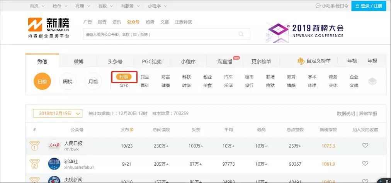391x183 pixels.
Task: Click the 人民日报 account avatar
Action: tap(54, 146)
